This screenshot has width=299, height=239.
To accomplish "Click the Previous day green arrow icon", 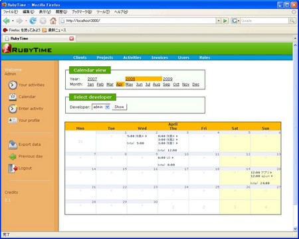I will pos(13,156).
